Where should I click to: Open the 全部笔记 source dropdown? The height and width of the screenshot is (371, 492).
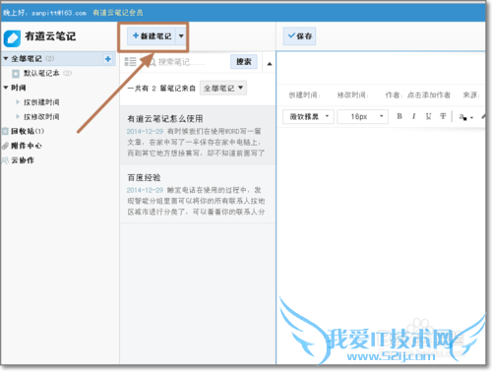(x=223, y=88)
